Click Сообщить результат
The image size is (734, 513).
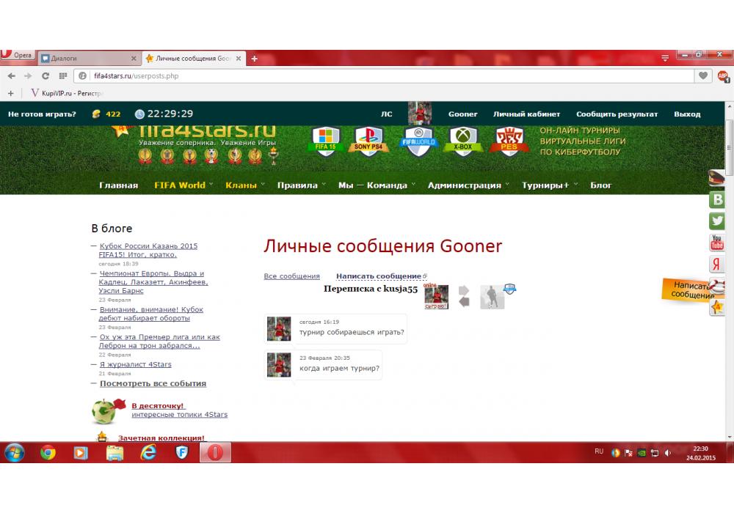617,114
